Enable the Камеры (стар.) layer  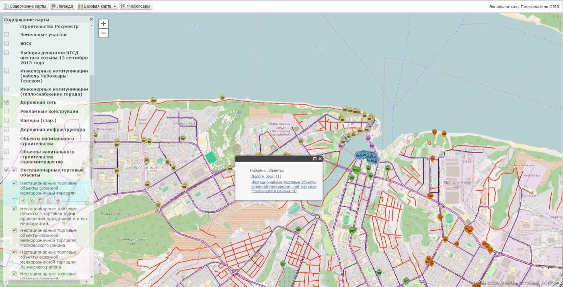click(6, 120)
